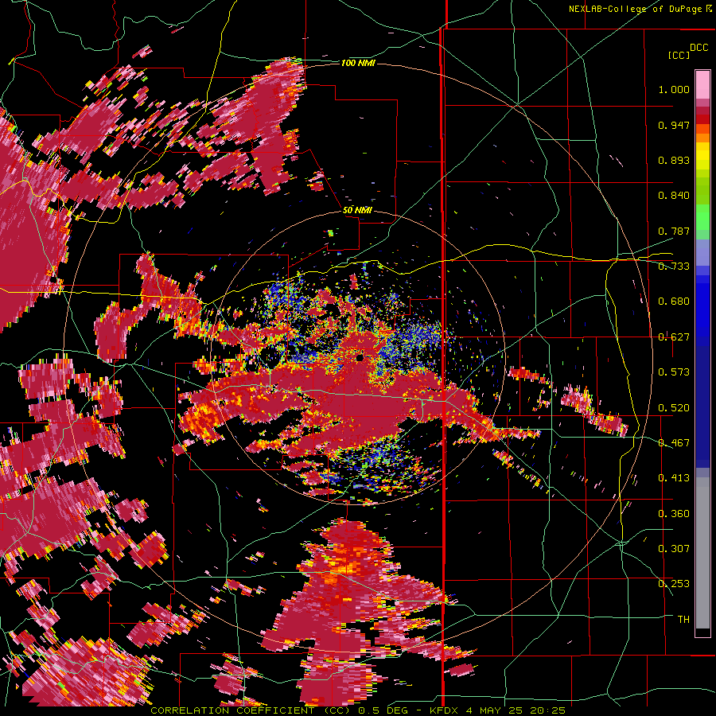Click the 0.893 scale value

pyautogui.click(x=674, y=160)
